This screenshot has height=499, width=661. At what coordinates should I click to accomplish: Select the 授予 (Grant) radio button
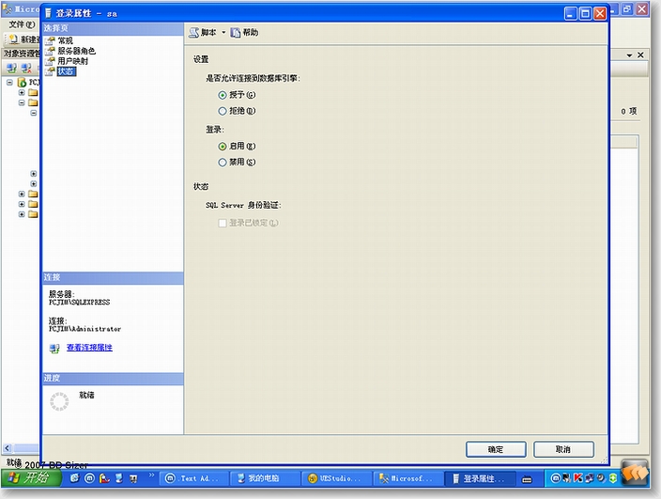click(223, 95)
